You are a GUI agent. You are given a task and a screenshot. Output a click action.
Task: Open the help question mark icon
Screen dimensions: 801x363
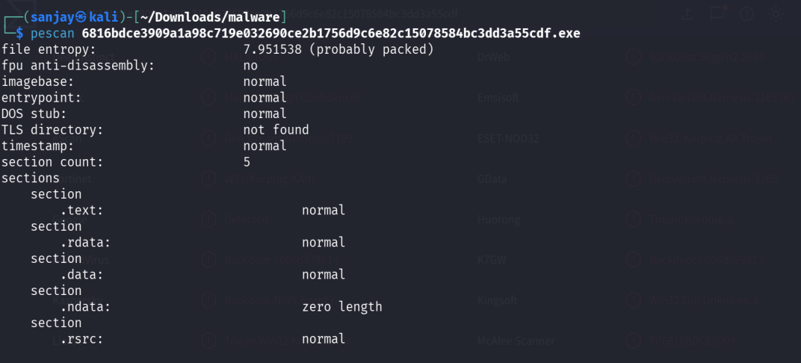746,13
